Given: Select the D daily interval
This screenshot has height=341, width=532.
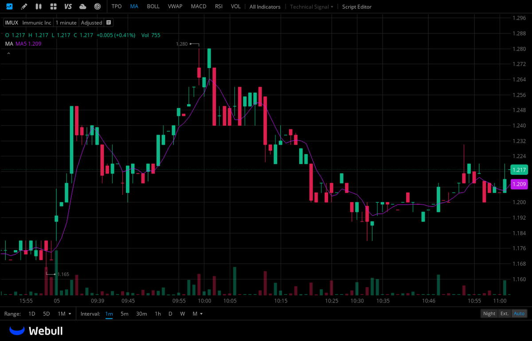Looking at the screenshot, I should (170, 314).
